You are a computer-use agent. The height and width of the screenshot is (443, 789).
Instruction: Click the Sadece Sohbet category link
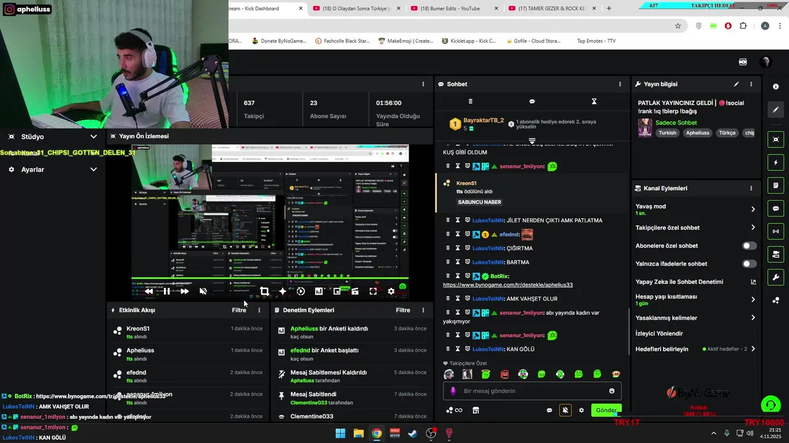point(676,122)
